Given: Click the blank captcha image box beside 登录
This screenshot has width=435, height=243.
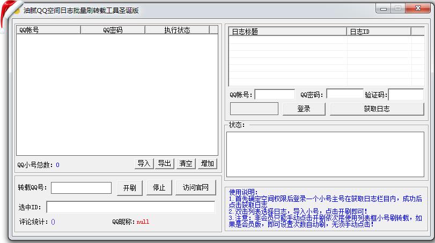Looking at the screenshot, I should (x=254, y=109).
